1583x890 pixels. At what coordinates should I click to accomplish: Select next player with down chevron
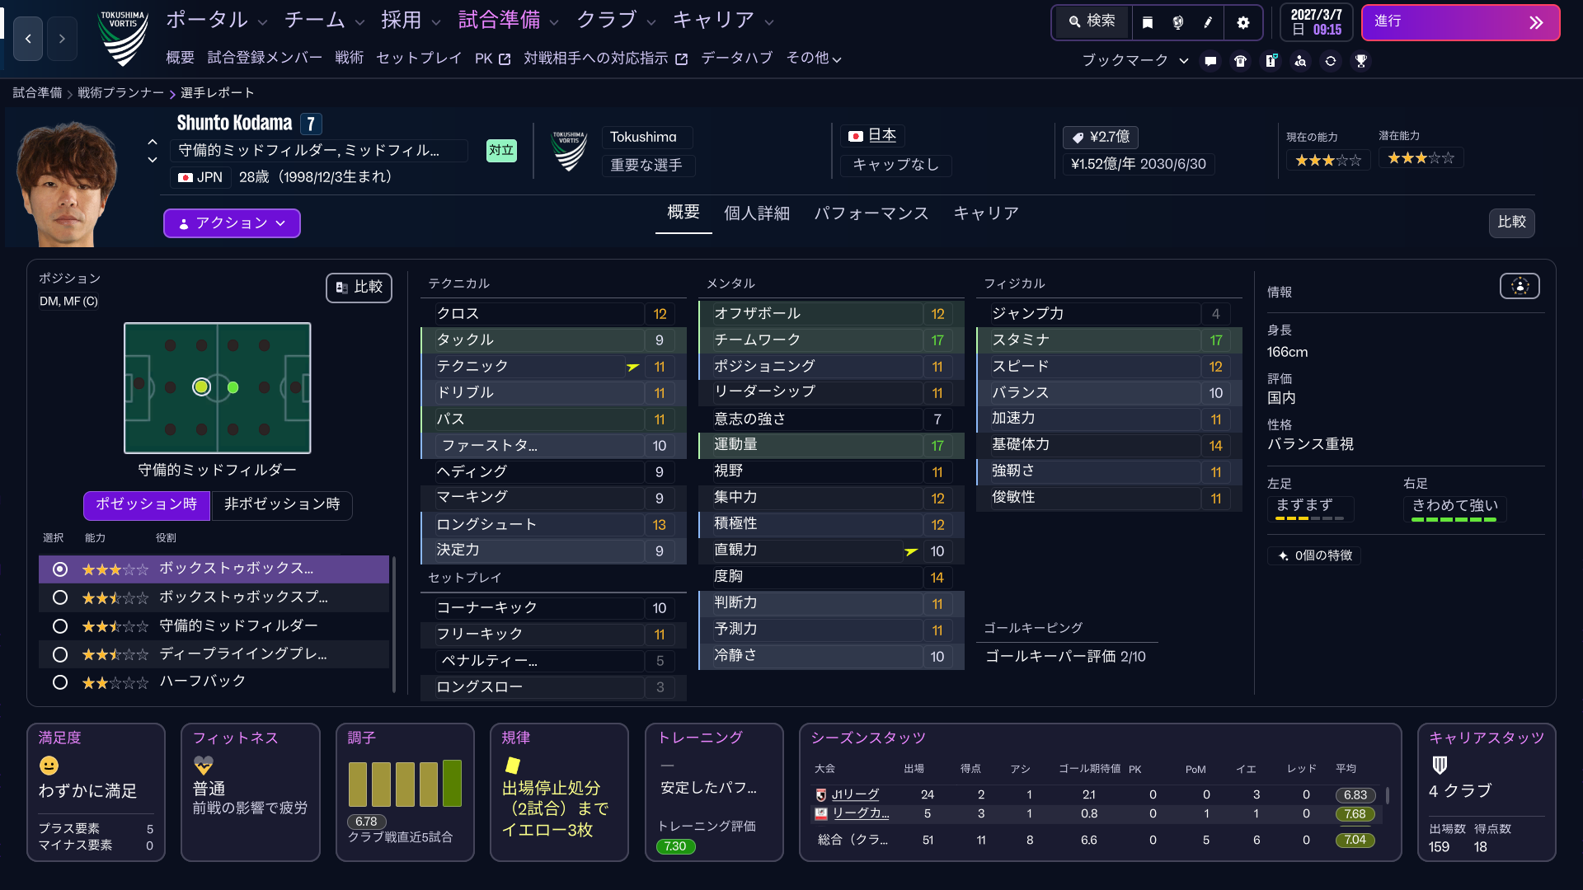[152, 159]
